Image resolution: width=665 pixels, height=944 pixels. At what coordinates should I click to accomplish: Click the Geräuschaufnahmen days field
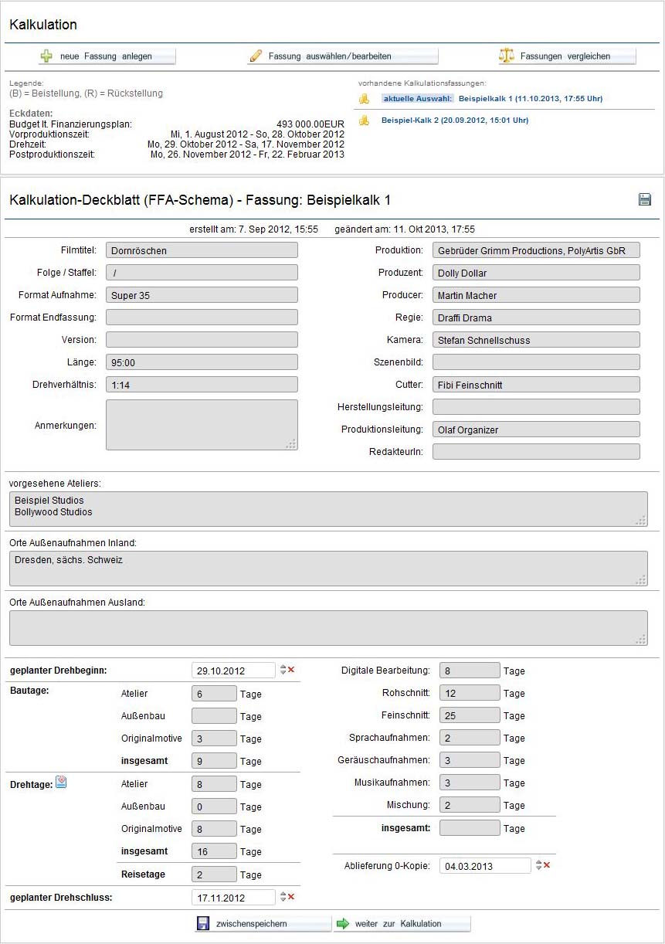click(x=470, y=760)
